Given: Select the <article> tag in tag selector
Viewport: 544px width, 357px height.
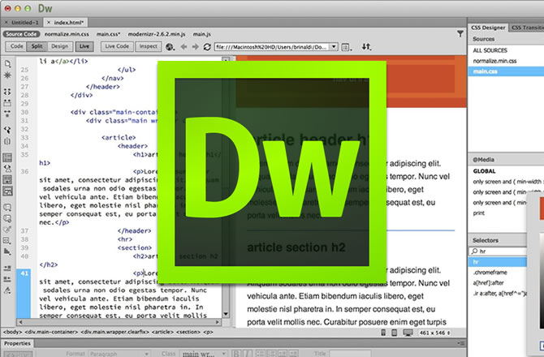Looking at the screenshot, I should 162,332.
